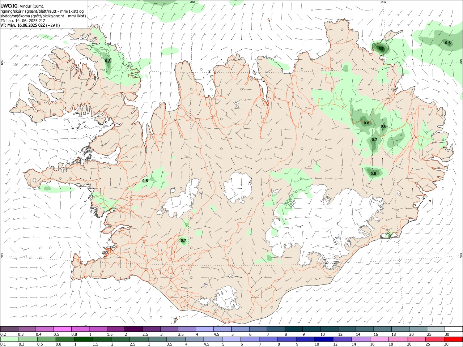Click the 1.1 precipitation value on the map

pyautogui.click(x=381, y=48)
